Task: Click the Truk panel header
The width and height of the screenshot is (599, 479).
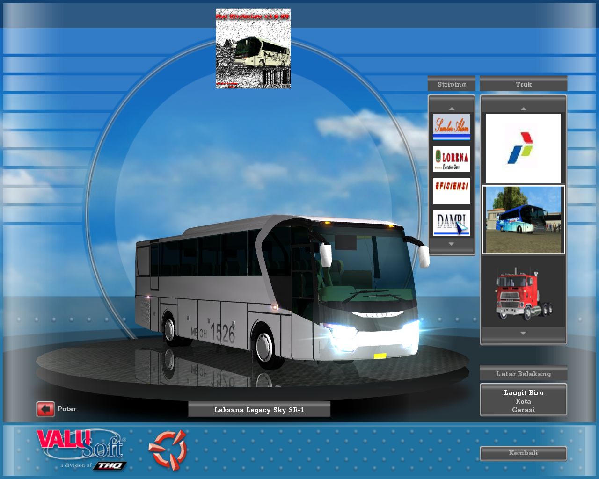Action: tap(523, 84)
